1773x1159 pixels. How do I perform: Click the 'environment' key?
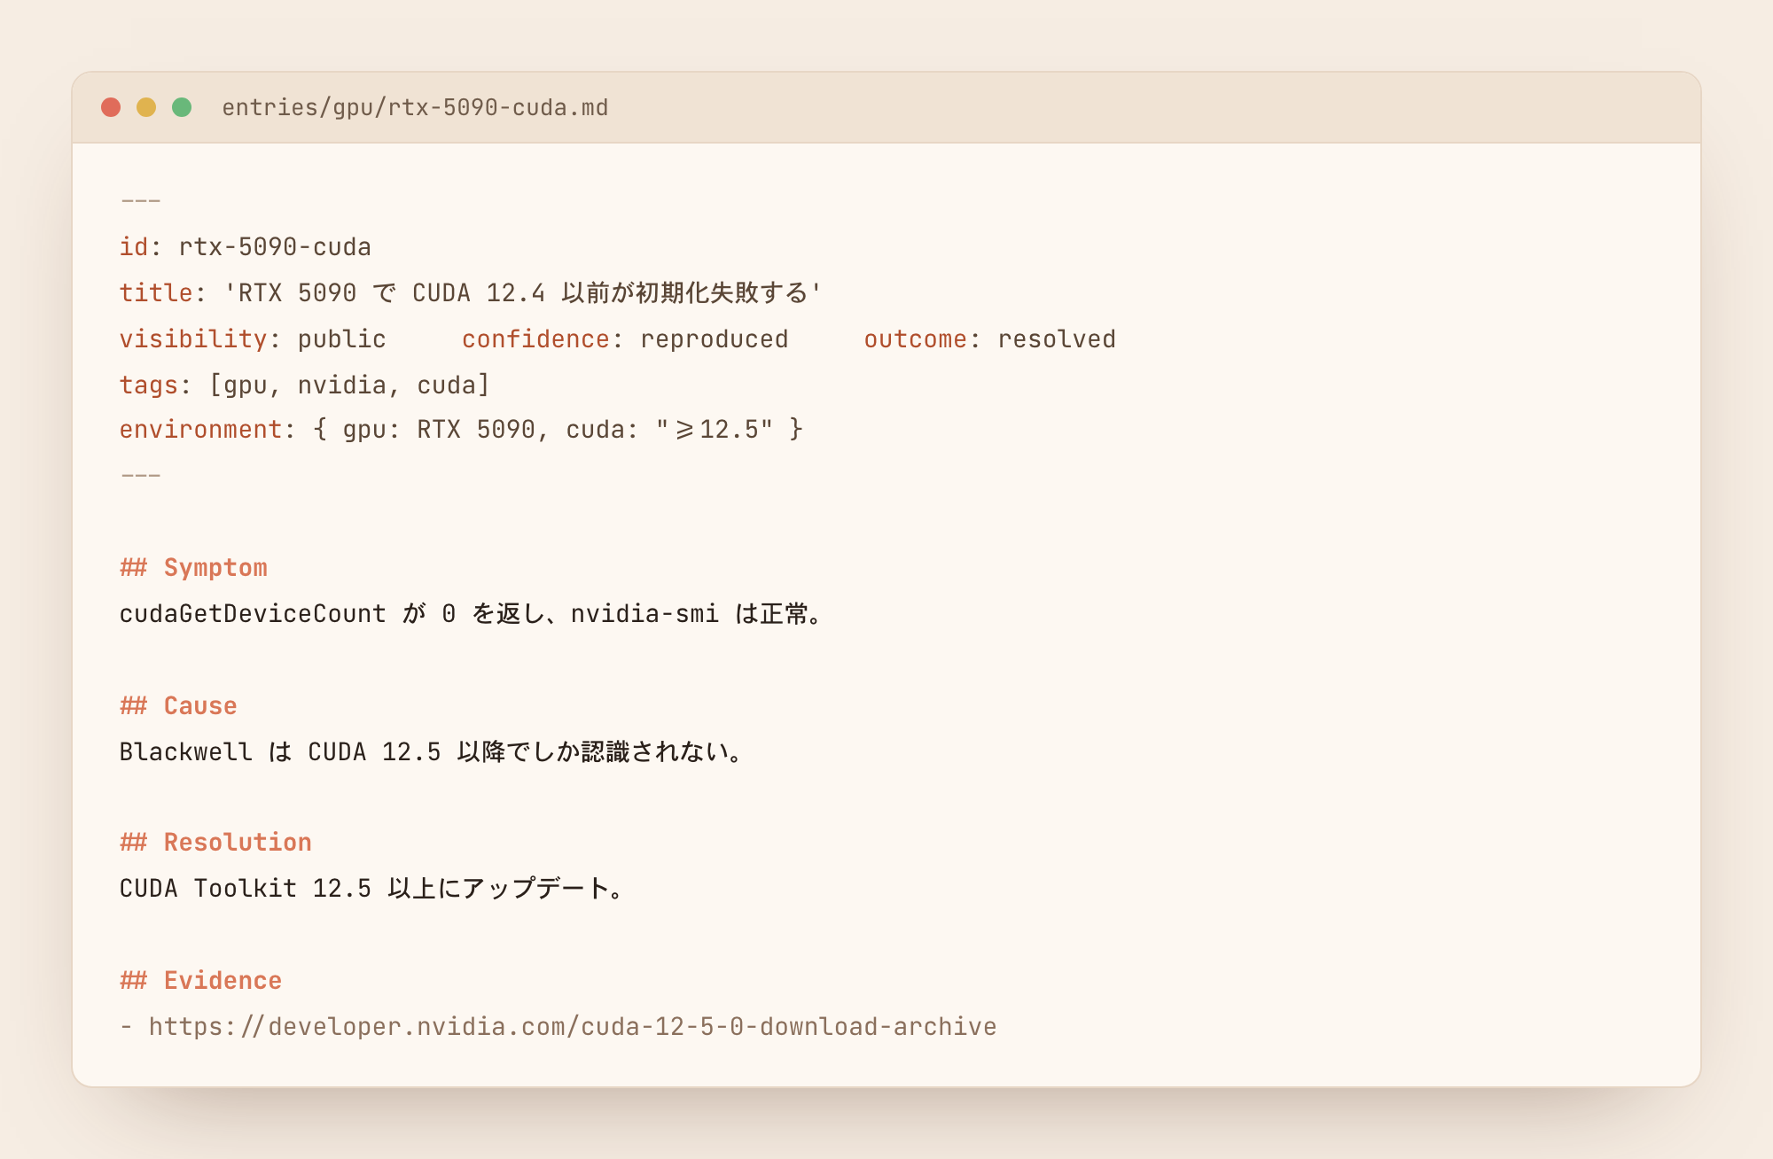click(x=200, y=429)
